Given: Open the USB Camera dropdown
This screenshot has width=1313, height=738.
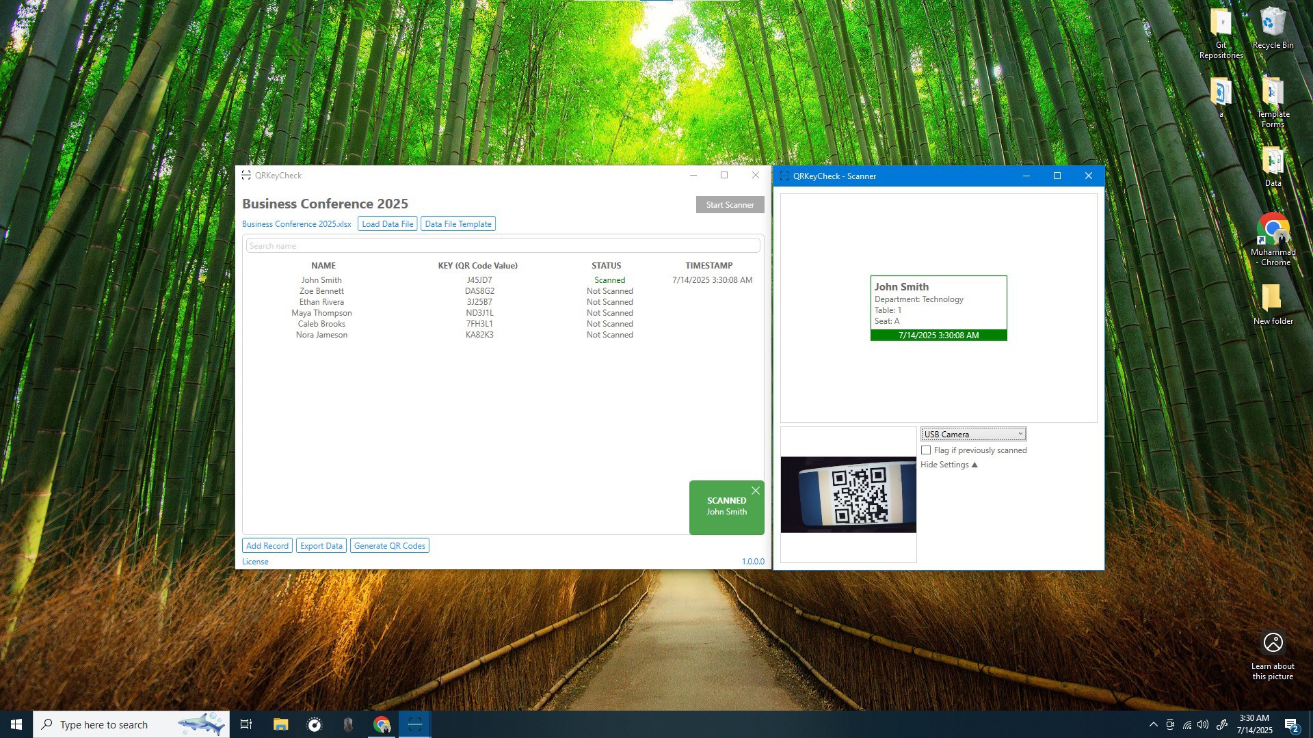Looking at the screenshot, I should coord(973,435).
